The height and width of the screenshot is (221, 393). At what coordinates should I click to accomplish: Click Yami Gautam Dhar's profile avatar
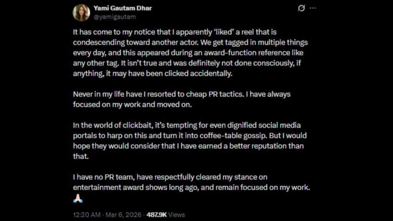[81, 13]
